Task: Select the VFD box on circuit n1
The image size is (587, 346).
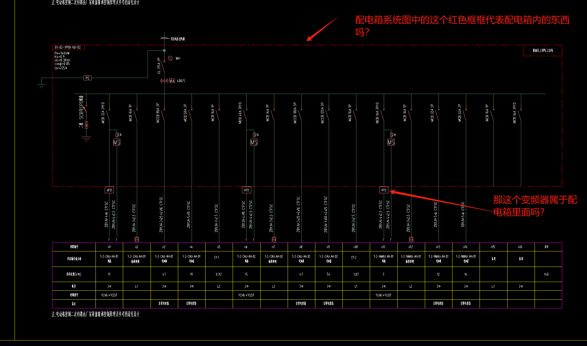Action: coord(109,190)
